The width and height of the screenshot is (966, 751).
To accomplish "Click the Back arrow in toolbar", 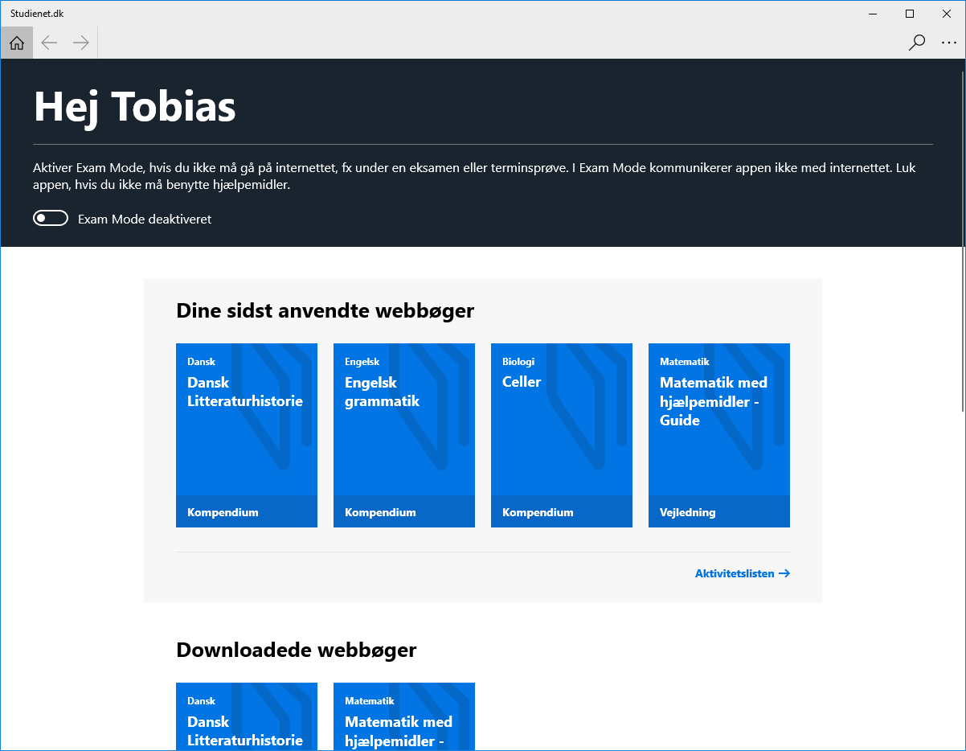I will coord(49,43).
